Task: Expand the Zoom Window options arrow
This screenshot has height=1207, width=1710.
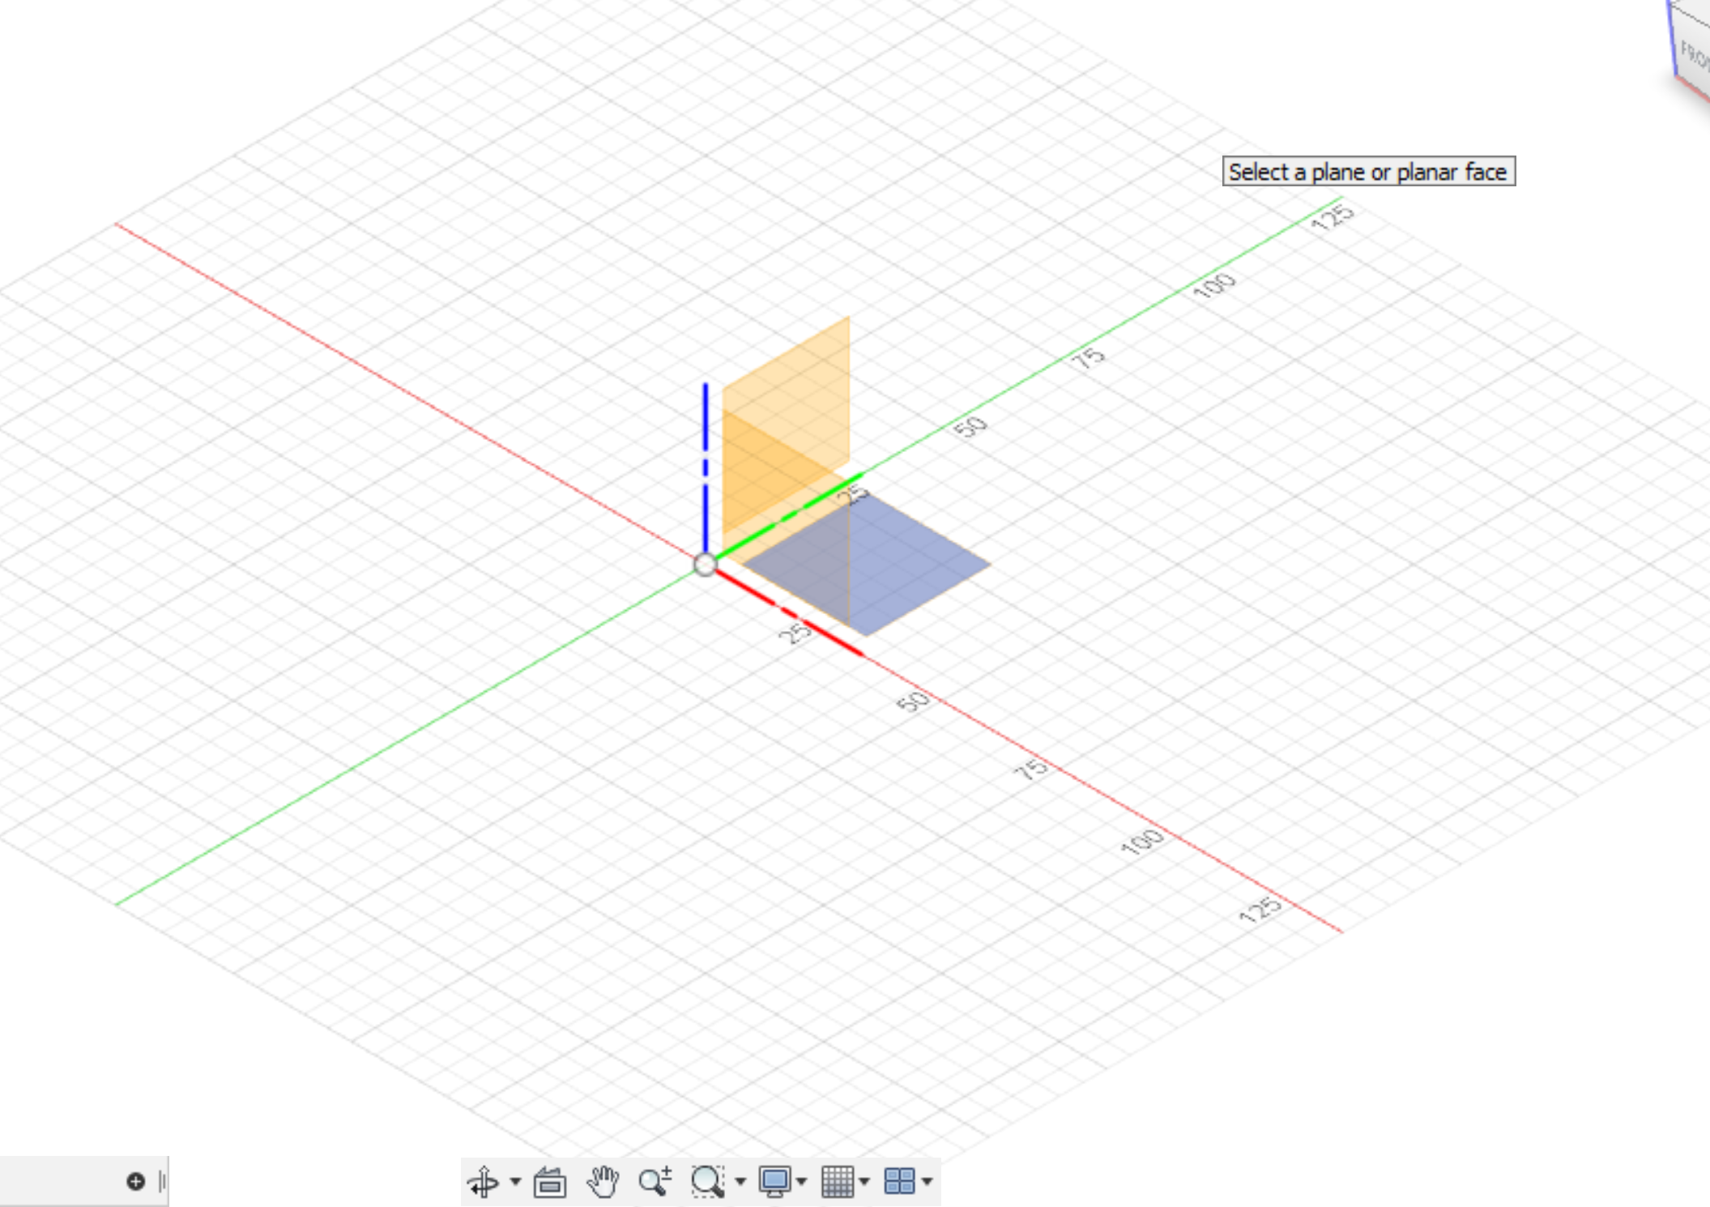Action: click(x=740, y=1182)
